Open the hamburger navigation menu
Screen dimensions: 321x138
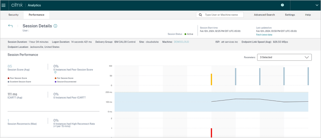click(x=4, y=5)
